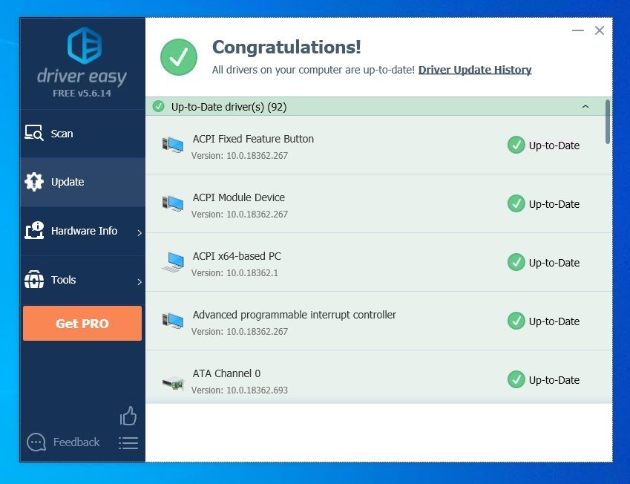Viewport: 630px width, 484px height.
Task: Click the Advanced programmable interrupt controller device icon
Action: pos(173,321)
